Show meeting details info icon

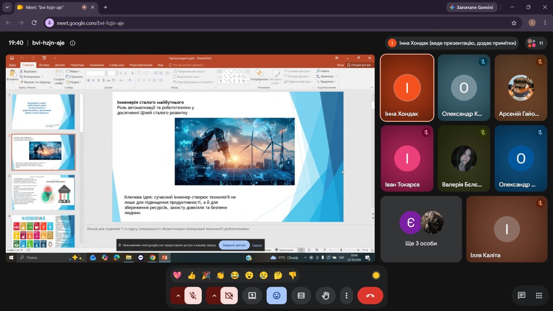72,43
